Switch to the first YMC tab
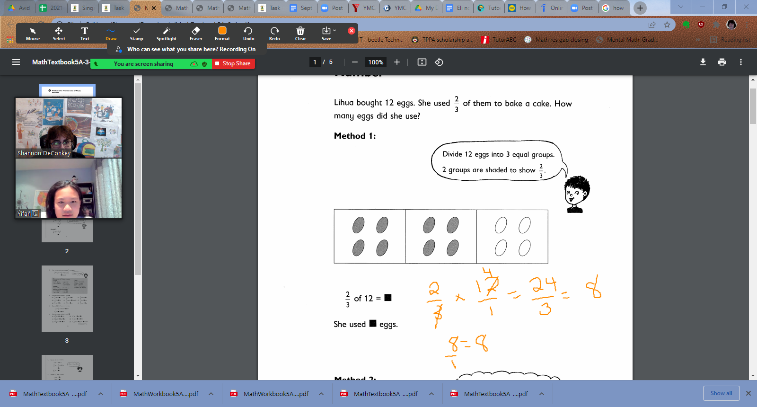This screenshot has width=757, height=407. (364, 8)
